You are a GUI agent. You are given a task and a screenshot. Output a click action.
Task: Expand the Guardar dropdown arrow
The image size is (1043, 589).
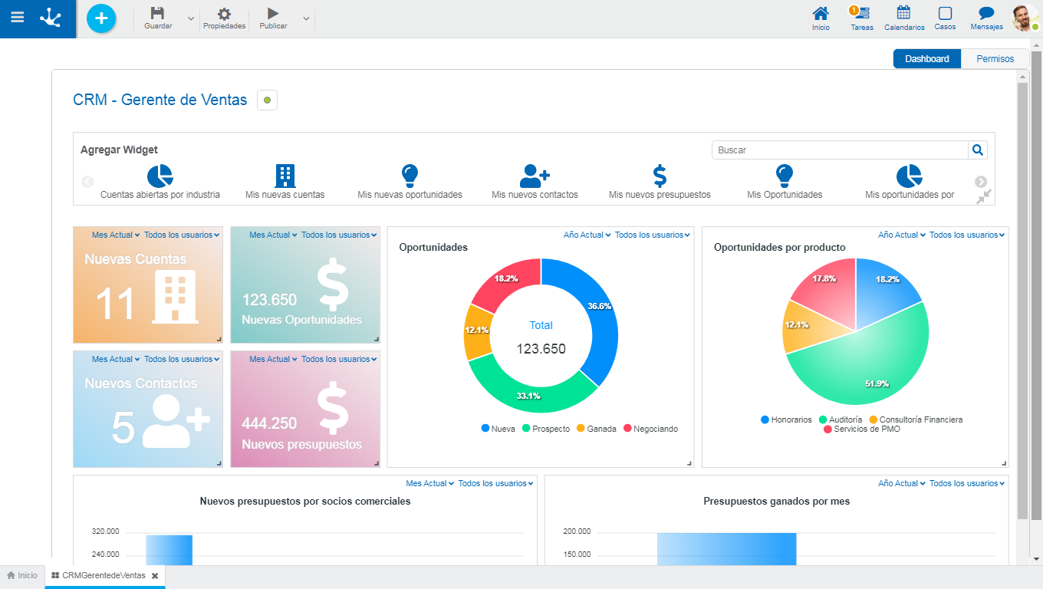(x=191, y=18)
